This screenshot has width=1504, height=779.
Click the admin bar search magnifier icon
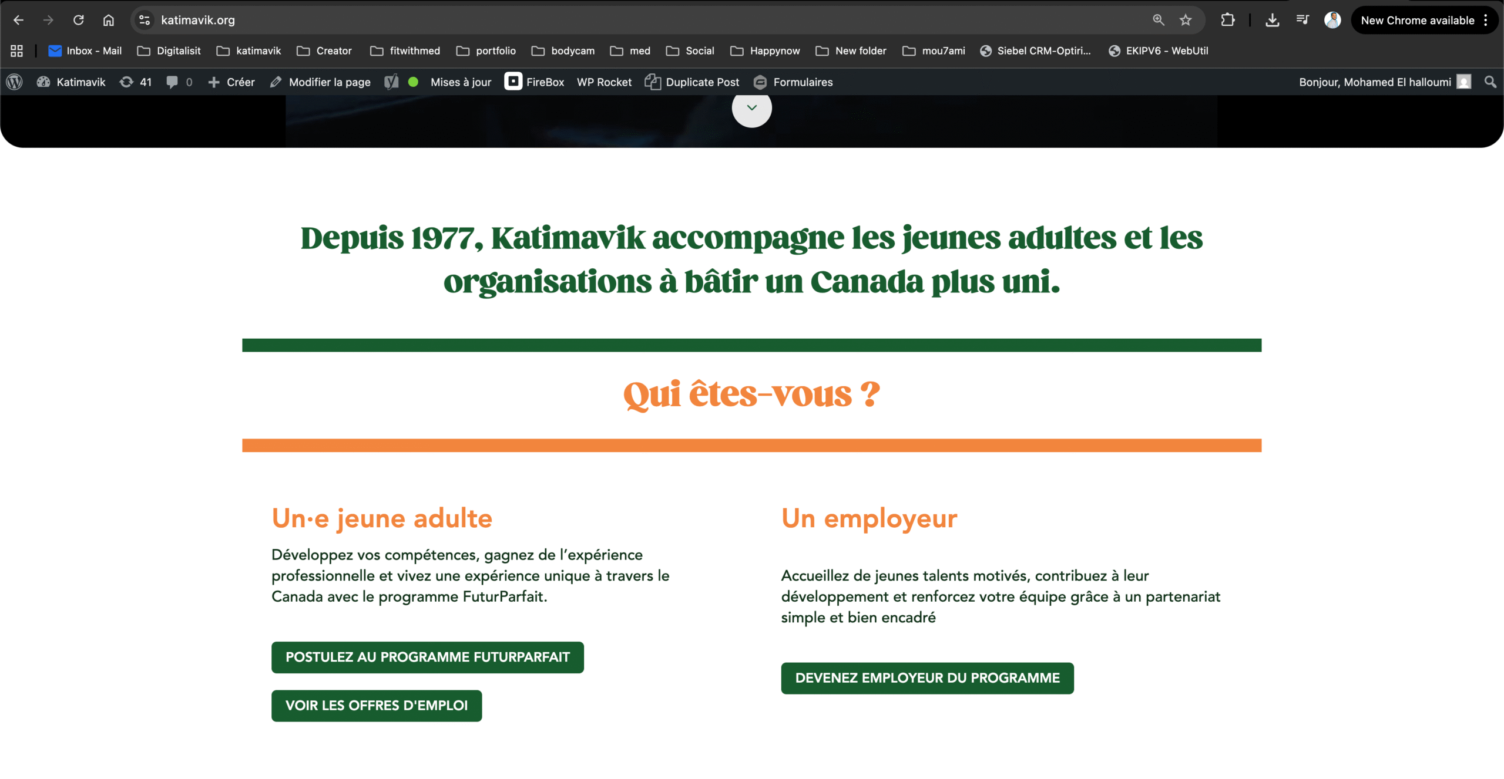tap(1490, 82)
